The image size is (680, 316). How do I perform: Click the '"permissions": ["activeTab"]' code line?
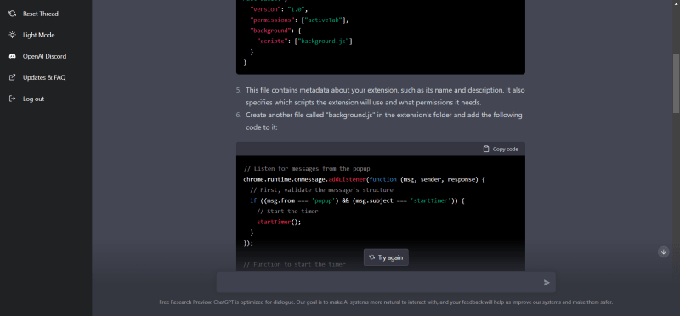(x=300, y=20)
